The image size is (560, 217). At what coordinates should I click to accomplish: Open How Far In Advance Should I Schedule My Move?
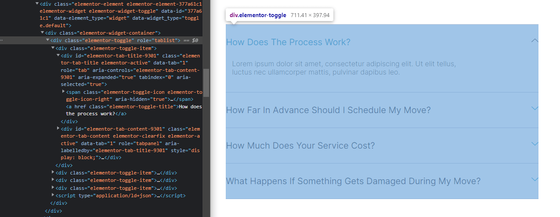[x=329, y=110]
